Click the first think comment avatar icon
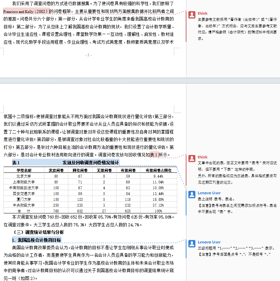This screenshot has width=280, height=281. [x=192, y=15]
